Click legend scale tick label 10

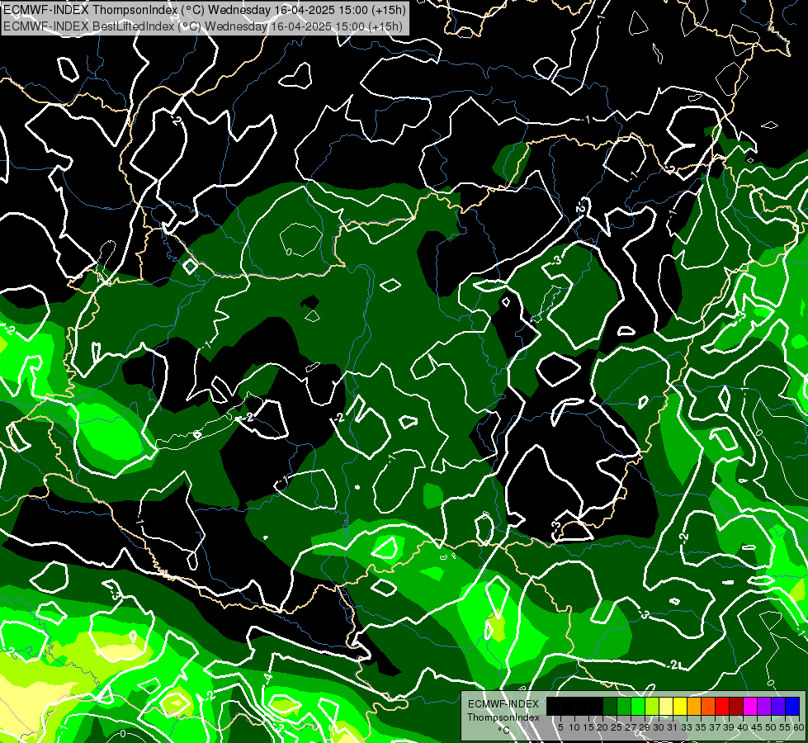(574, 727)
